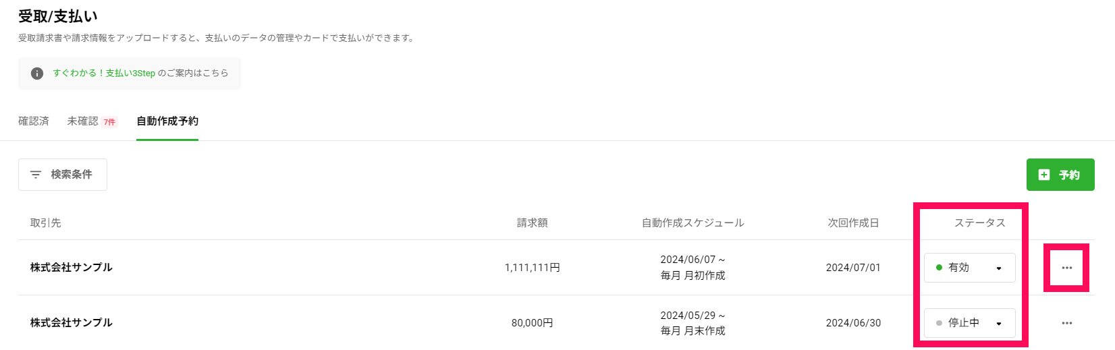Click the filter icon beside 検索条件
1115x350 pixels.
click(36, 175)
